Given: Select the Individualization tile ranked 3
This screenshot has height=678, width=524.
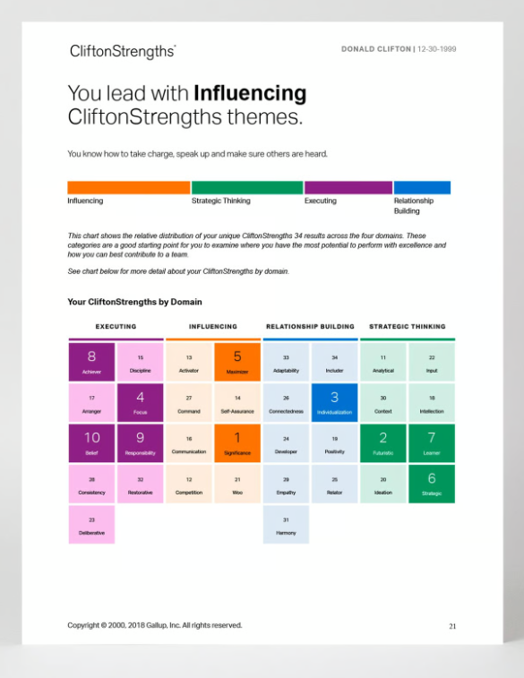Looking at the screenshot, I should (x=335, y=402).
